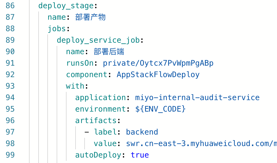
Task: Click the stage name 部署产物
Action: (x=90, y=17)
